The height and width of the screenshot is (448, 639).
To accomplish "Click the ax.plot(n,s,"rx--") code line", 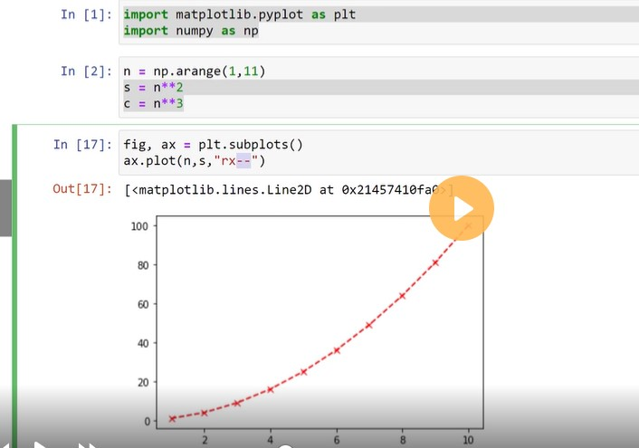I will click(x=195, y=161).
